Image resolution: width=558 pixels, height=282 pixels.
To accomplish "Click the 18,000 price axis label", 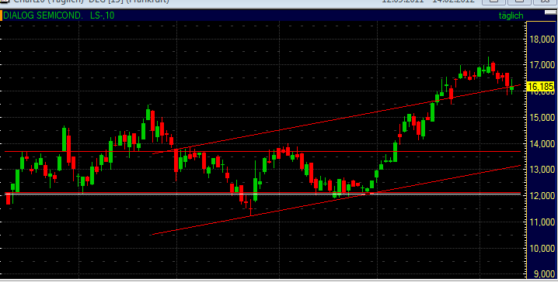I will [542, 39].
